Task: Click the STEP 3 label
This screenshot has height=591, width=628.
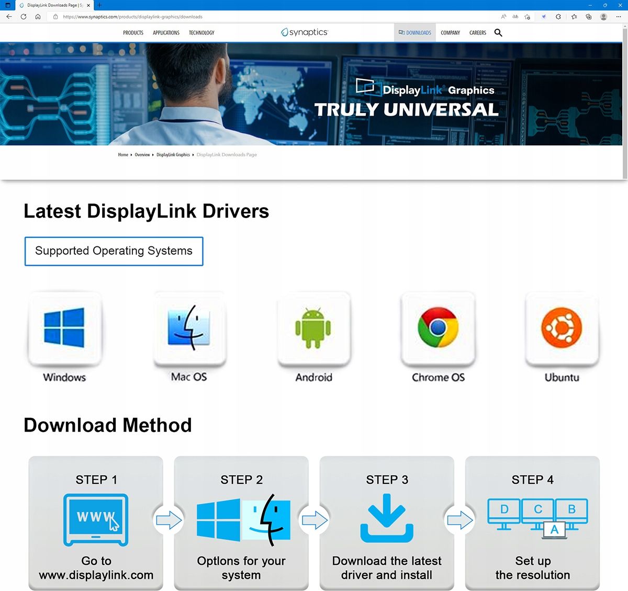Action: [x=387, y=480]
